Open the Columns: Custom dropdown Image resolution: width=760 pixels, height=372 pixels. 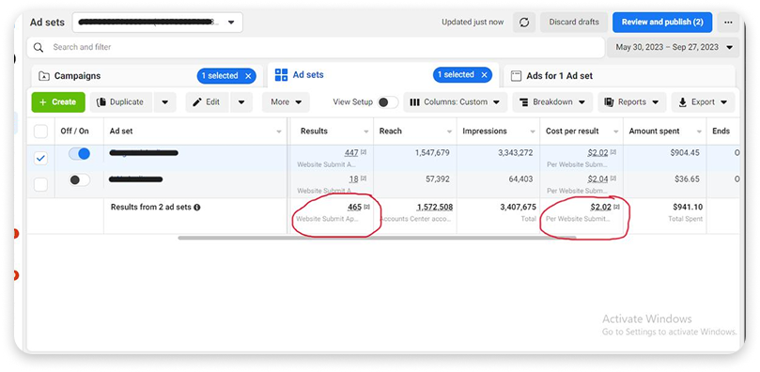tap(455, 102)
